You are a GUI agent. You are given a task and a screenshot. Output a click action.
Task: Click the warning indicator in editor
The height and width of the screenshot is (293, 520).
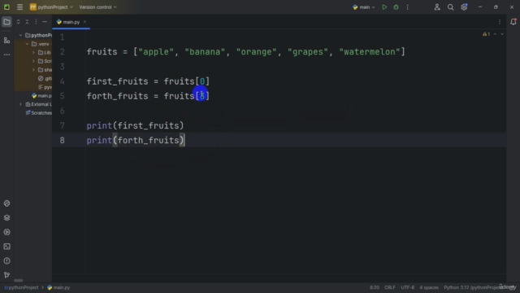pos(486,34)
